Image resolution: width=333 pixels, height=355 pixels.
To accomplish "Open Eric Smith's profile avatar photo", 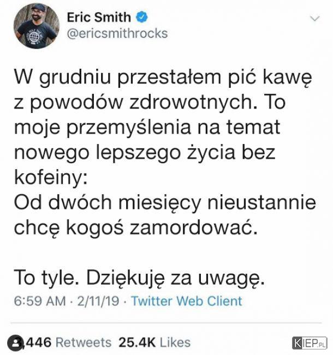I will pos(37,26).
